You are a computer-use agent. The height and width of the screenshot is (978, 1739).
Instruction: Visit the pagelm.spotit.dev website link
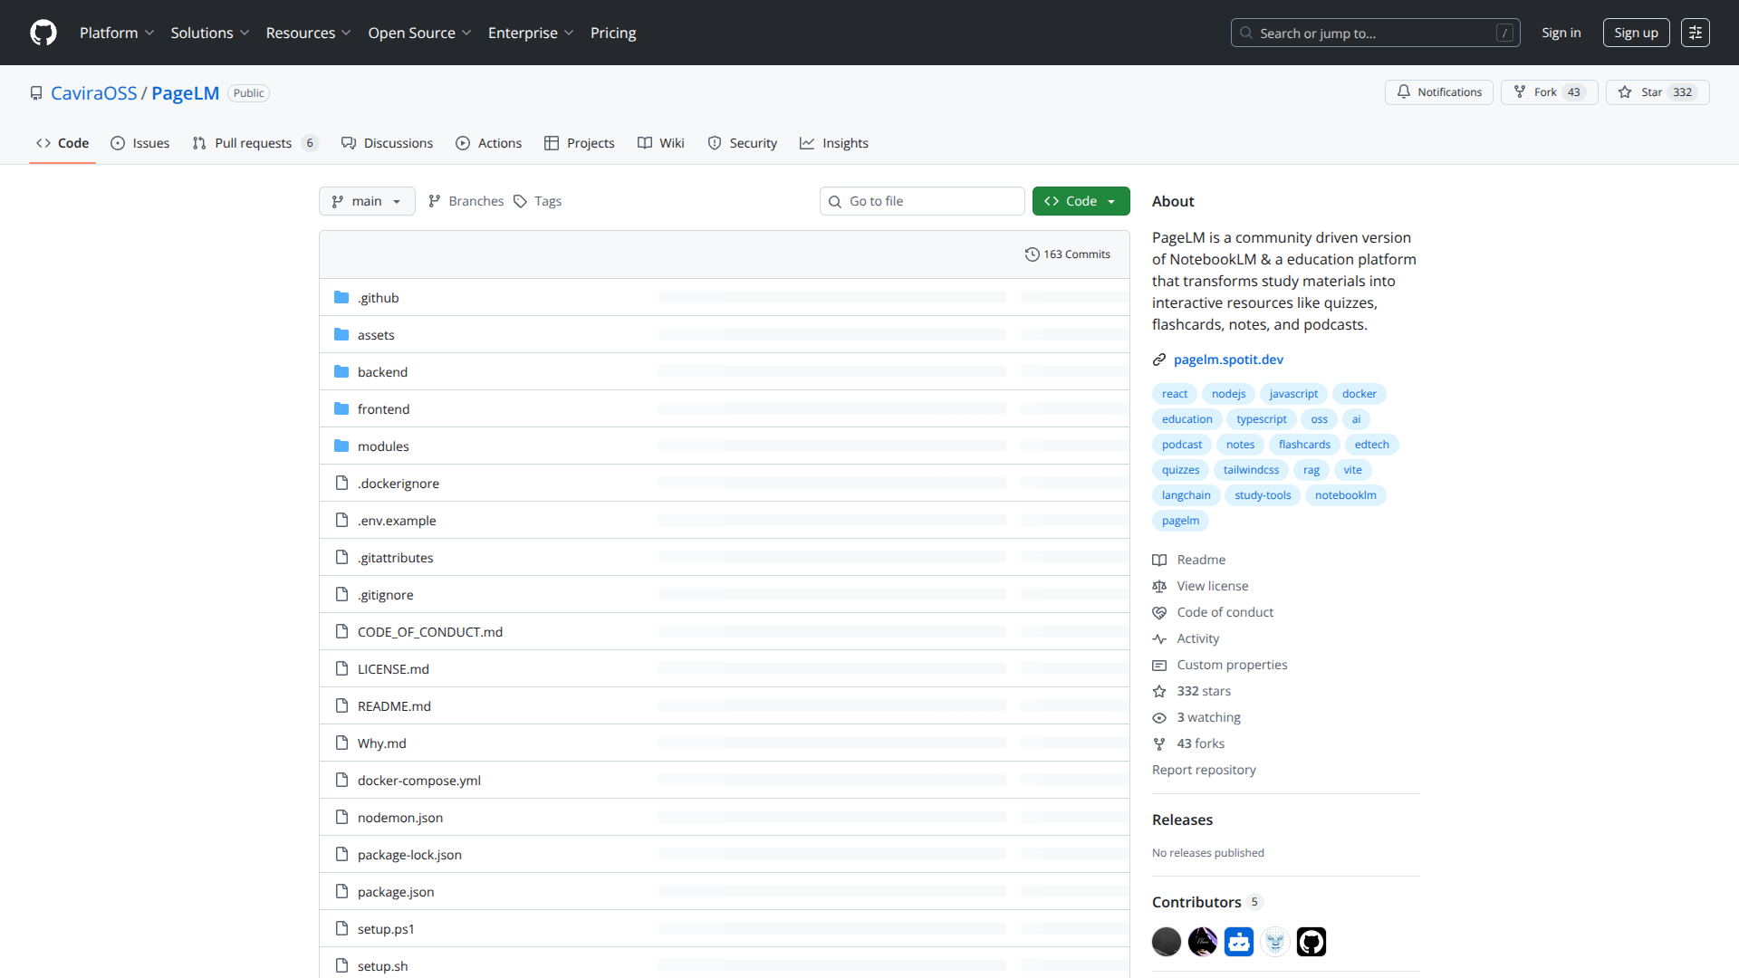[1228, 360]
